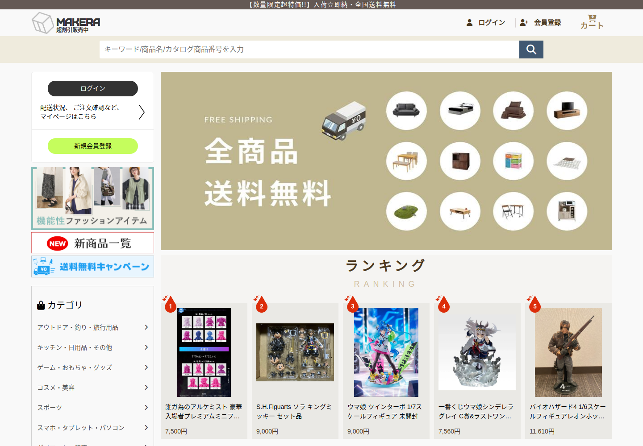Click the keyword search input field
The image size is (643, 446).
(x=309, y=50)
